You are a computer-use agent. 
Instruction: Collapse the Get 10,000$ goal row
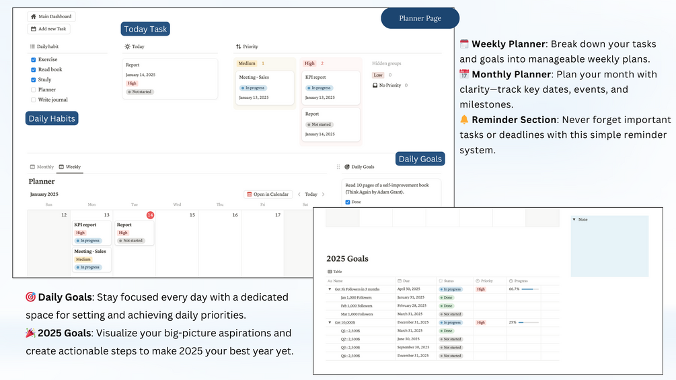point(330,322)
